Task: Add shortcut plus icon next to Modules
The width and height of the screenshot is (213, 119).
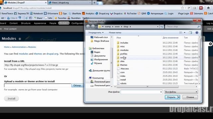Action: tap(20, 39)
